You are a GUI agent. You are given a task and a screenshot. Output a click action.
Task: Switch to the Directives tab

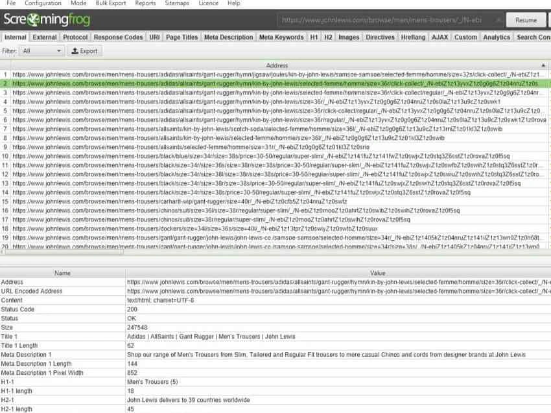(x=380, y=37)
